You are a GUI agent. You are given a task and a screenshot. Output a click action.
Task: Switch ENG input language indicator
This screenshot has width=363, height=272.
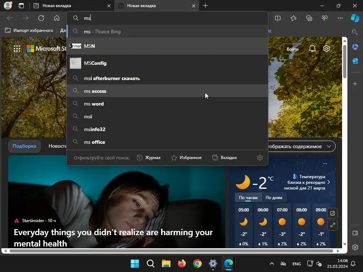pyautogui.click(x=297, y=263)
